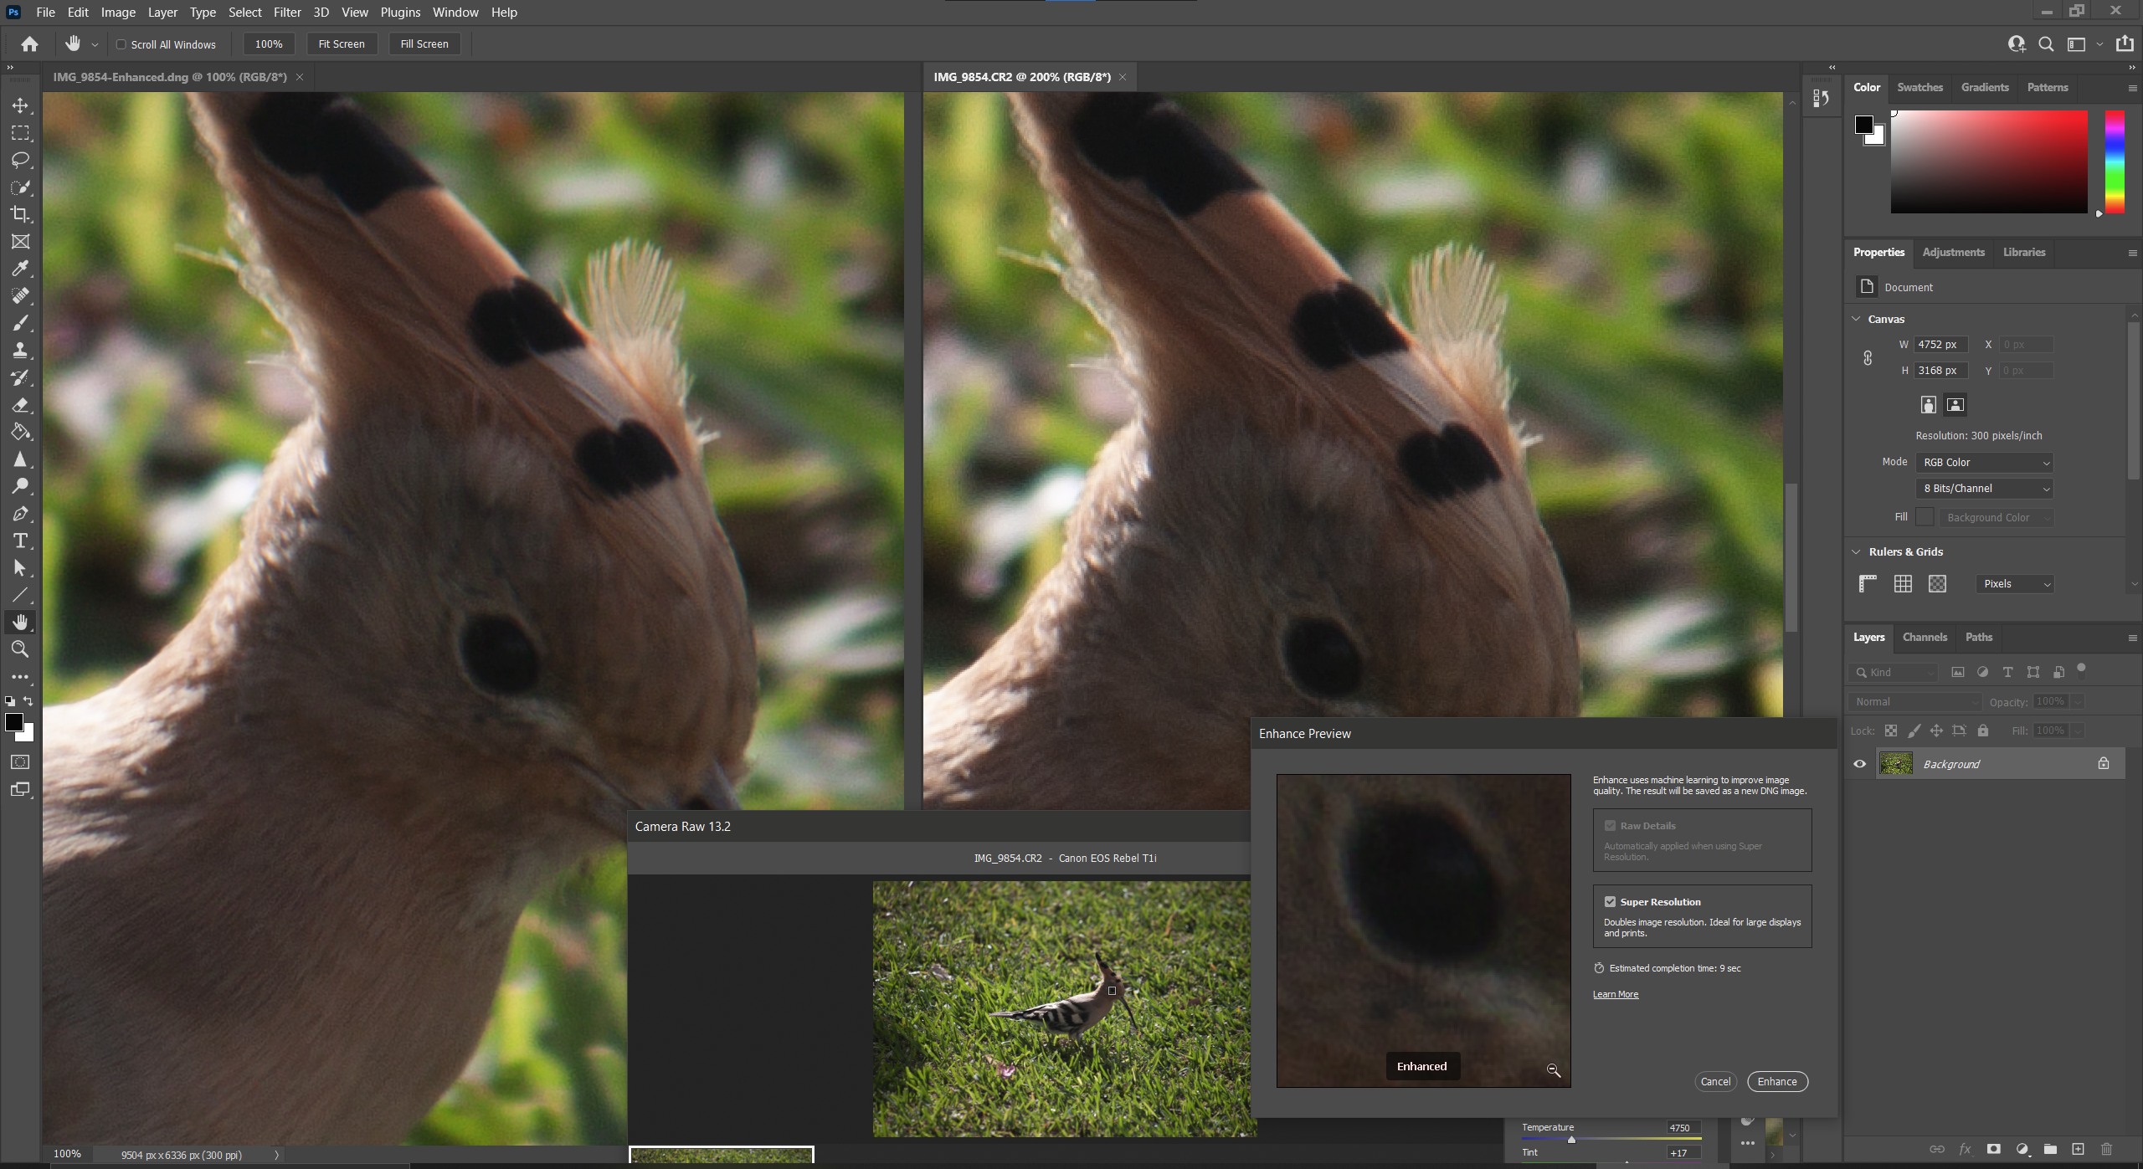
Task: Swap foreground and background colors
Action: (28, 701)
